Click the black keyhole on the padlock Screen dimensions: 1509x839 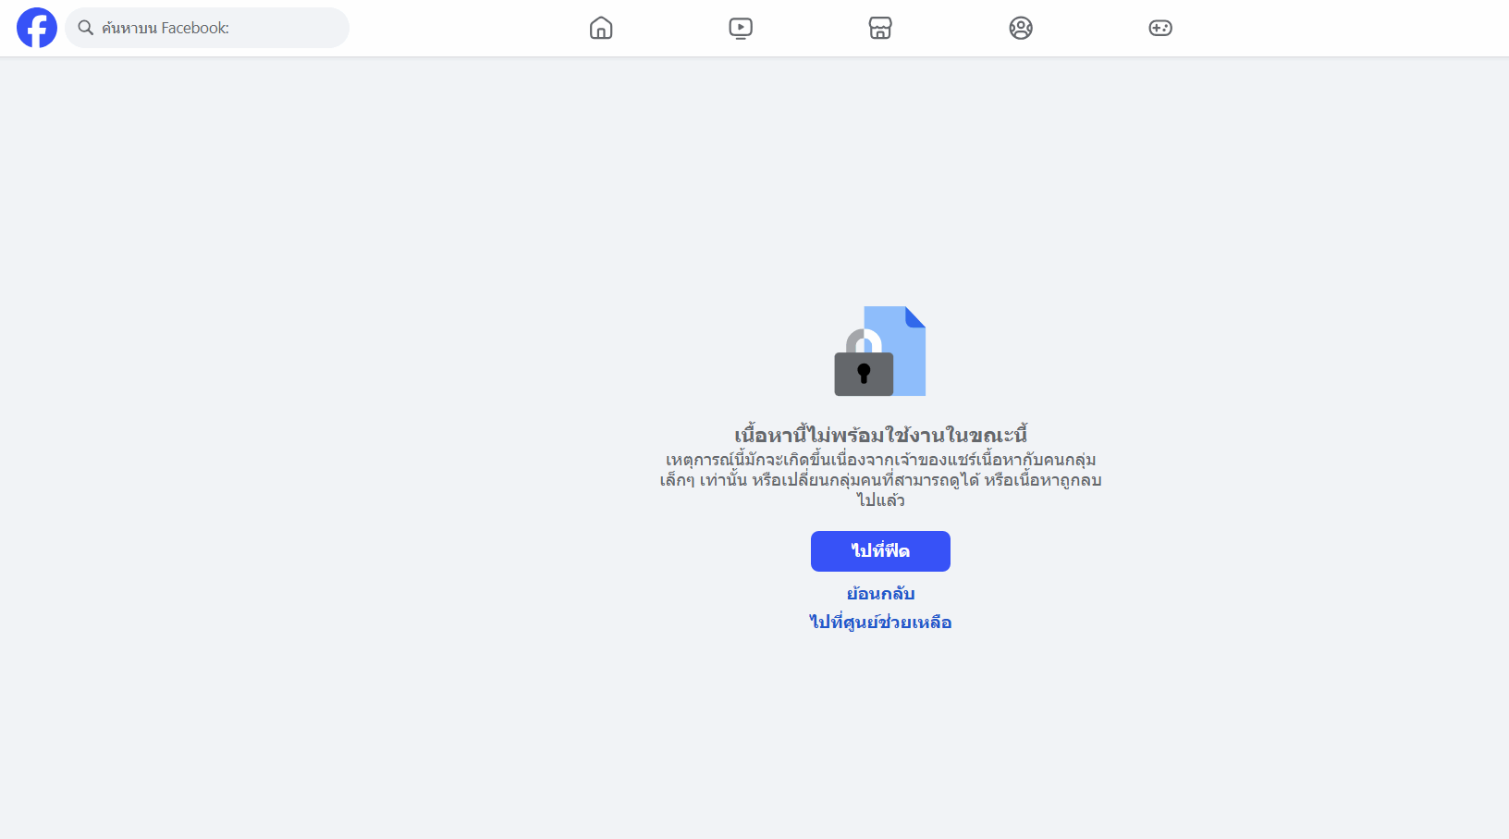pyautogui.click(x=864, y=373)
